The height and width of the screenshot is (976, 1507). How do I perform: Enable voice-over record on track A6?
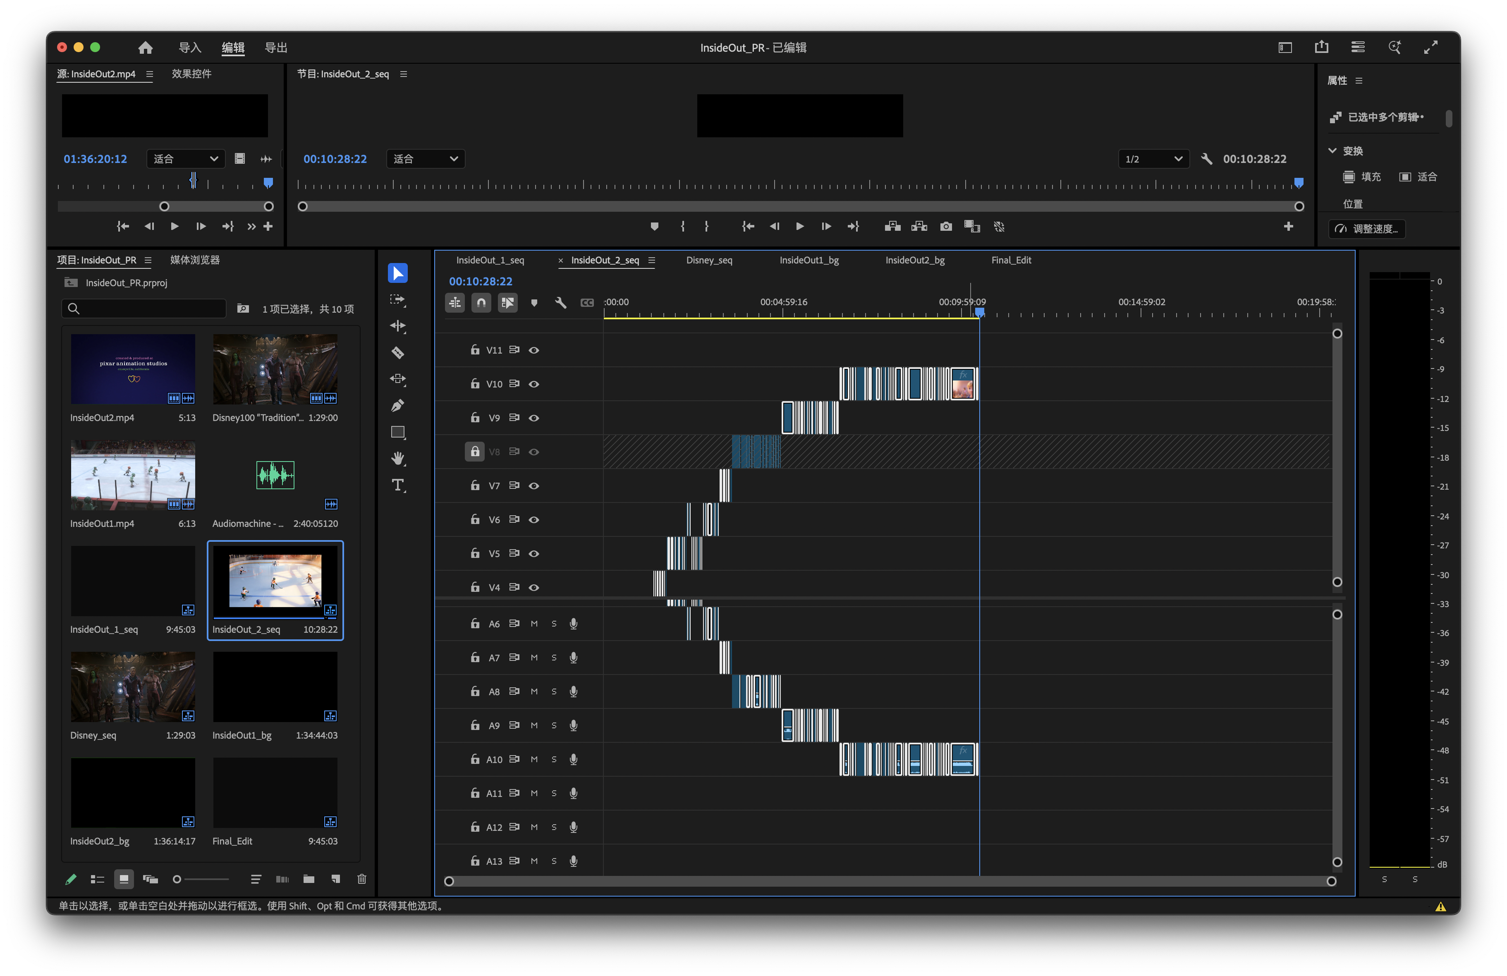coord(573,624)
